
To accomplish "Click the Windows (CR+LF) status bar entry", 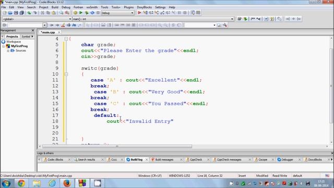I will (x=150, y=176).
